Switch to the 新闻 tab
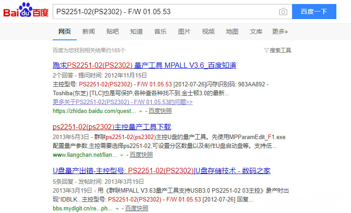This screenshot has height=213, width=351. pos(89,31)
